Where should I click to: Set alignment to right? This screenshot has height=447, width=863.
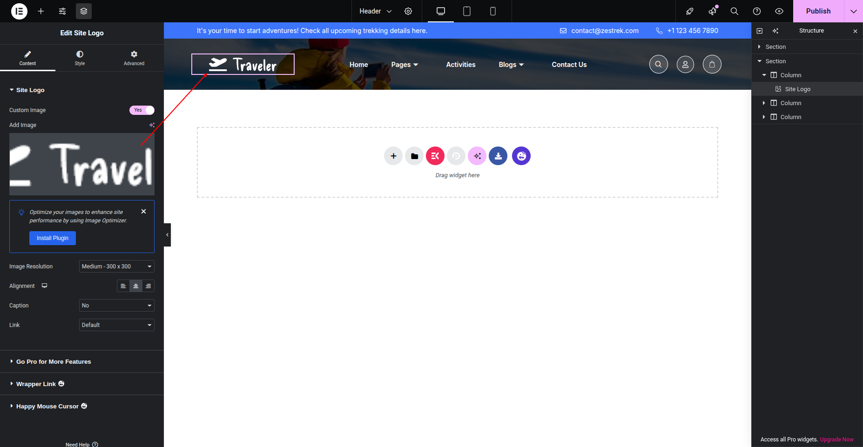[x=148, y=286]
